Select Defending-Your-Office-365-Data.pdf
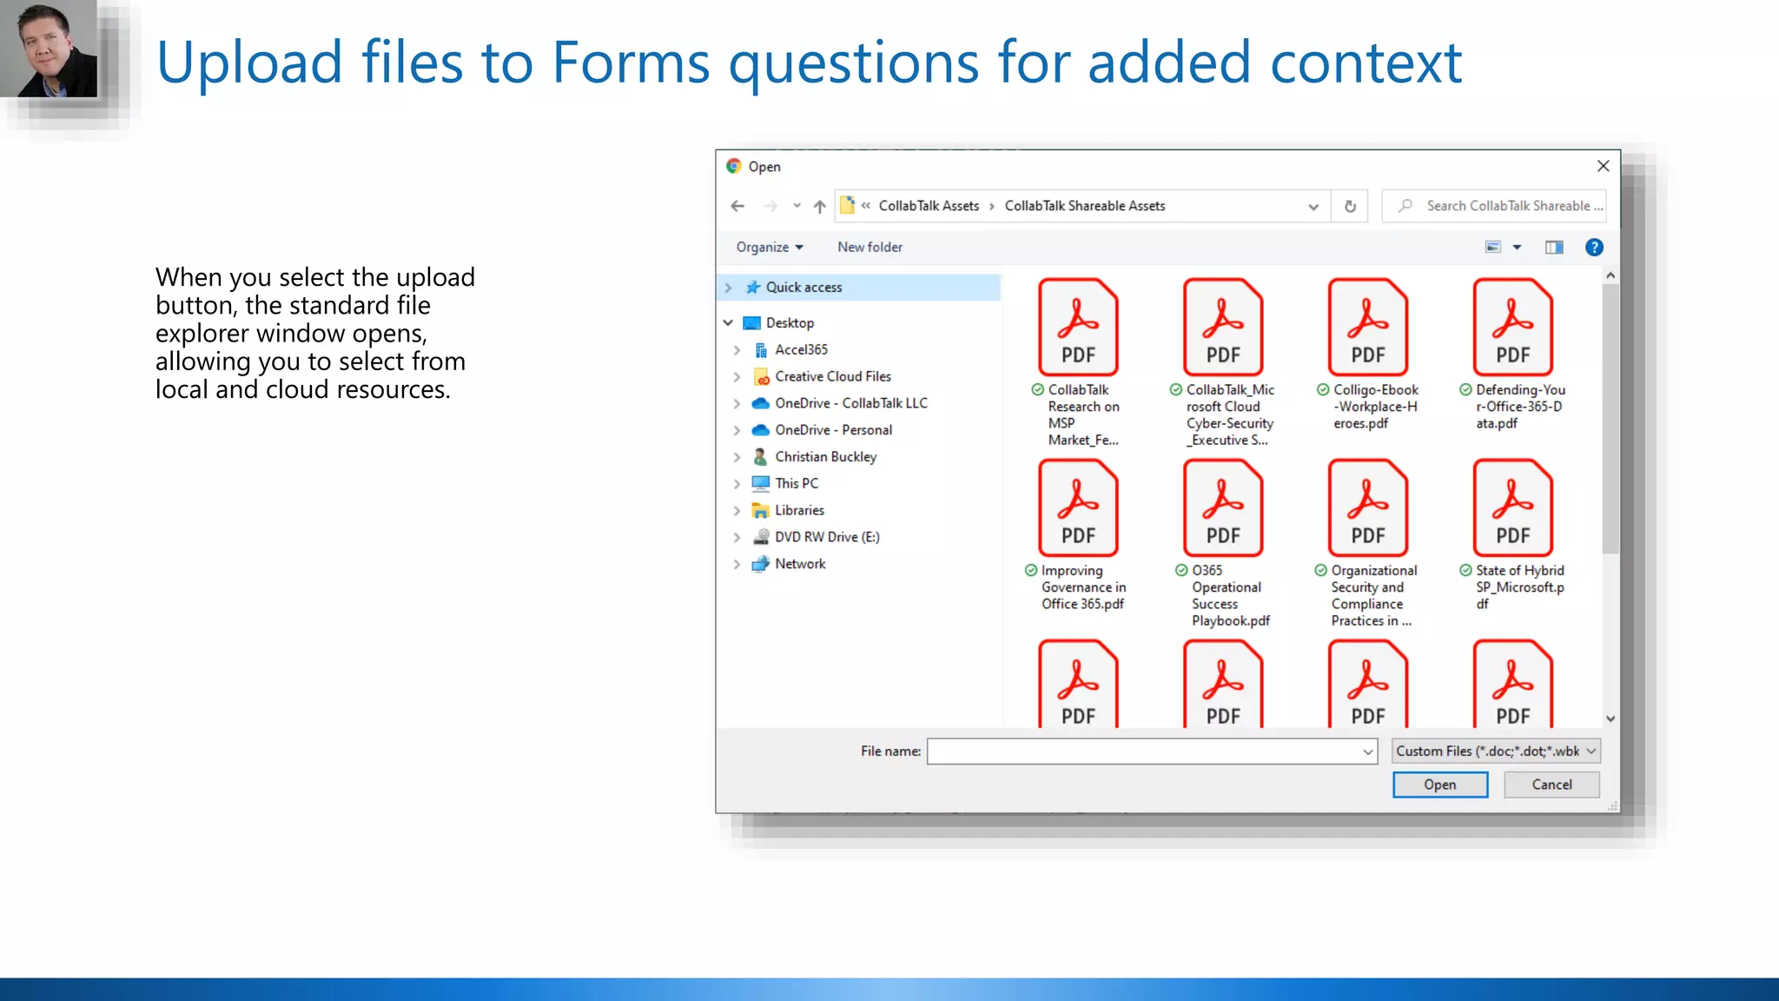Screen dimensions: 1779x1001 click(1513, 355)
